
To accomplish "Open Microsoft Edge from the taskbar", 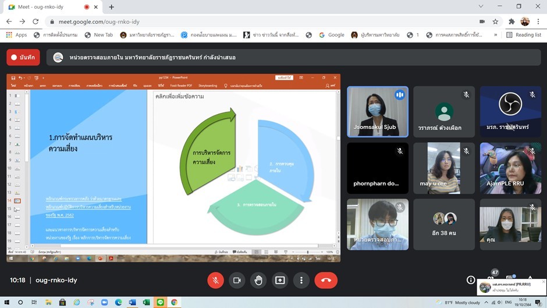I will [x=118, y=302].
